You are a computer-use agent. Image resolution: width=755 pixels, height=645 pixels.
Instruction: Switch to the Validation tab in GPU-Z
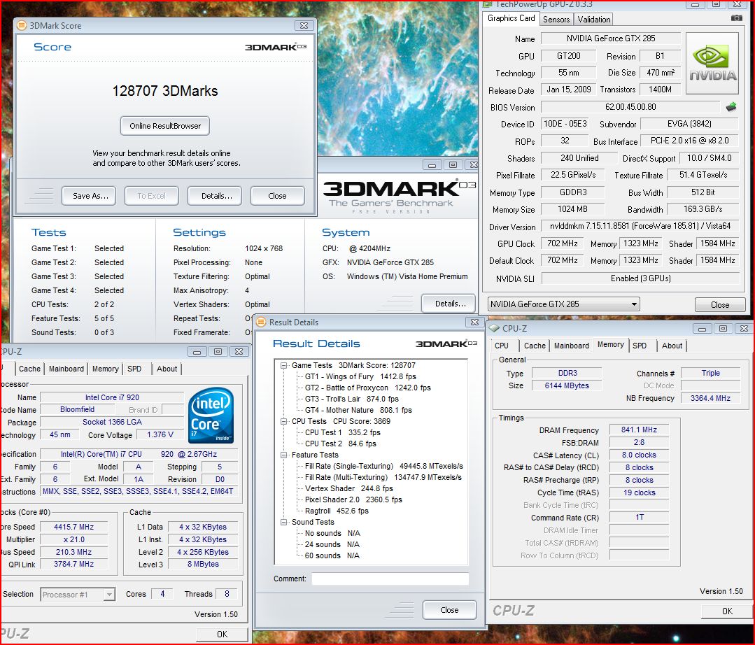click(x=593, y=20)
